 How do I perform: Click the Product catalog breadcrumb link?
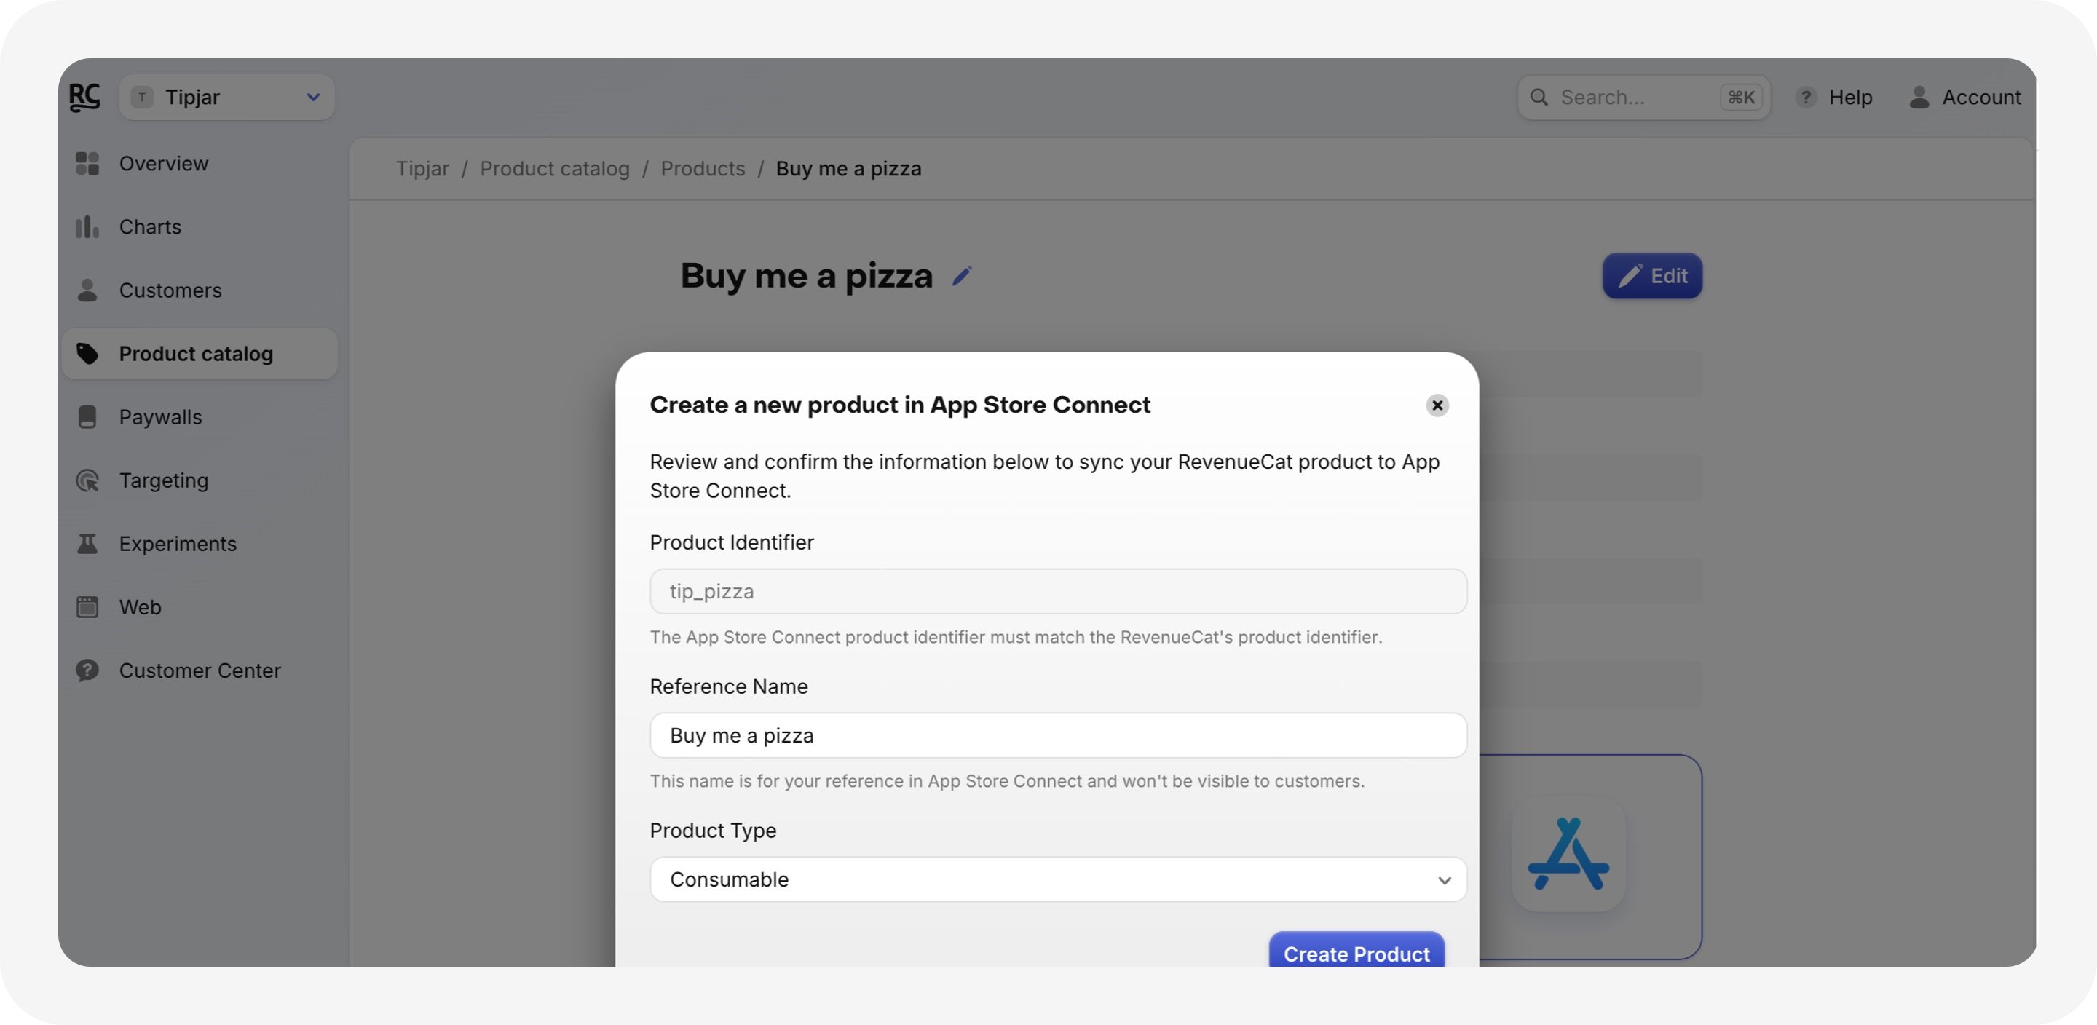(554, 168)
